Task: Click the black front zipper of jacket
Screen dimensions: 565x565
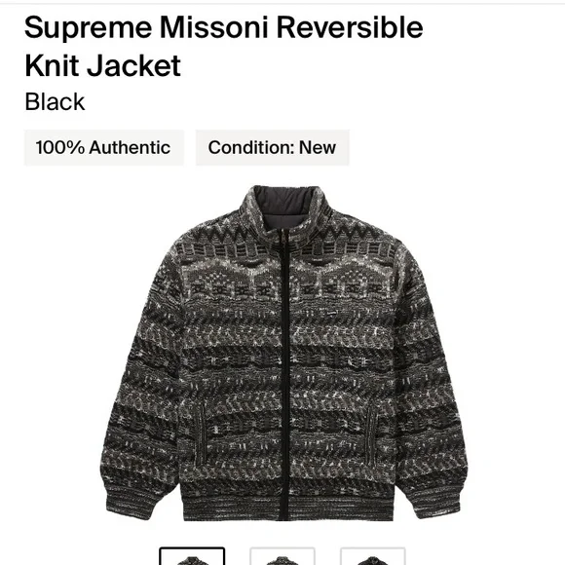Action: click(x=284, y=375)
